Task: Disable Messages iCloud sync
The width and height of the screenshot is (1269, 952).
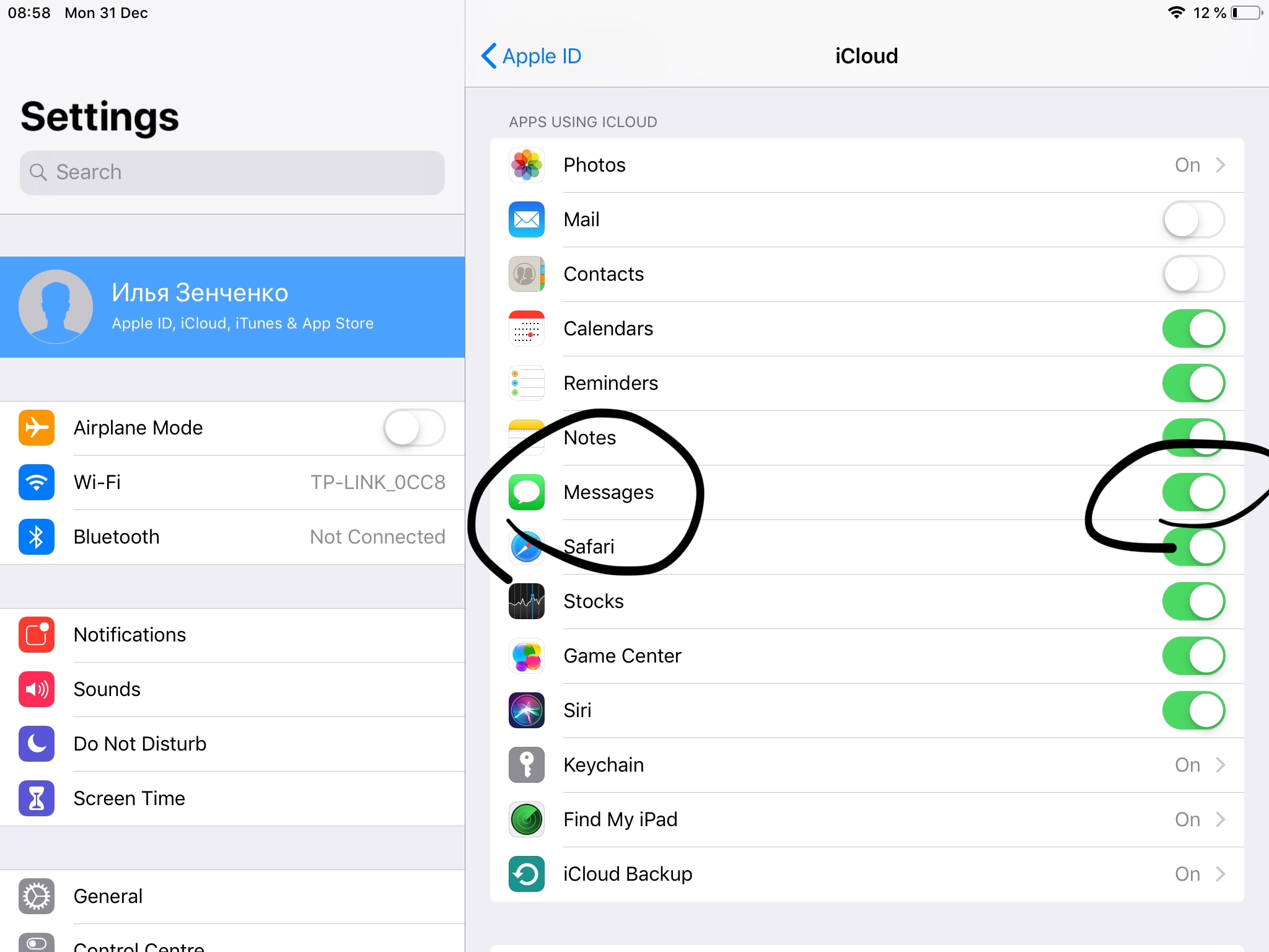Action: tap(1196, 492)
